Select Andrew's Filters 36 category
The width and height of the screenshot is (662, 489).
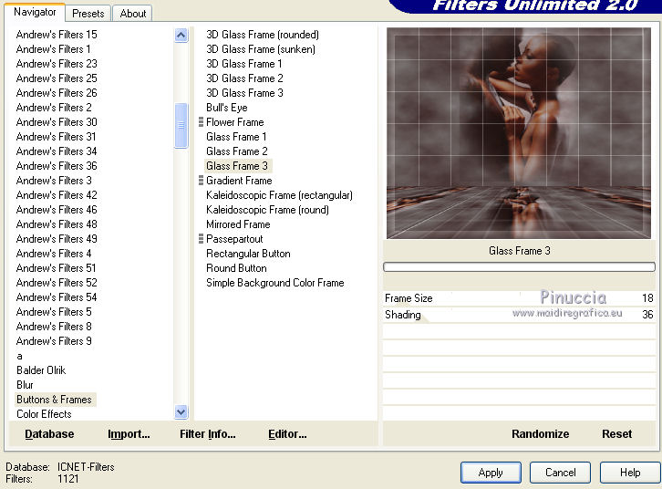click(x=57, y=165)
